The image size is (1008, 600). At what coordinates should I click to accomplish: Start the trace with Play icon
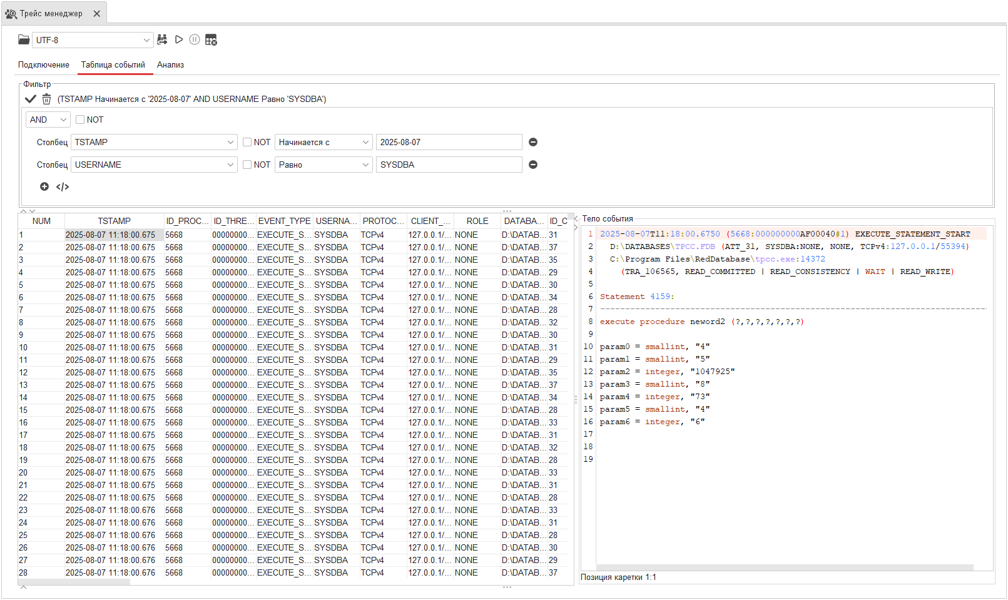pos(179,39)
